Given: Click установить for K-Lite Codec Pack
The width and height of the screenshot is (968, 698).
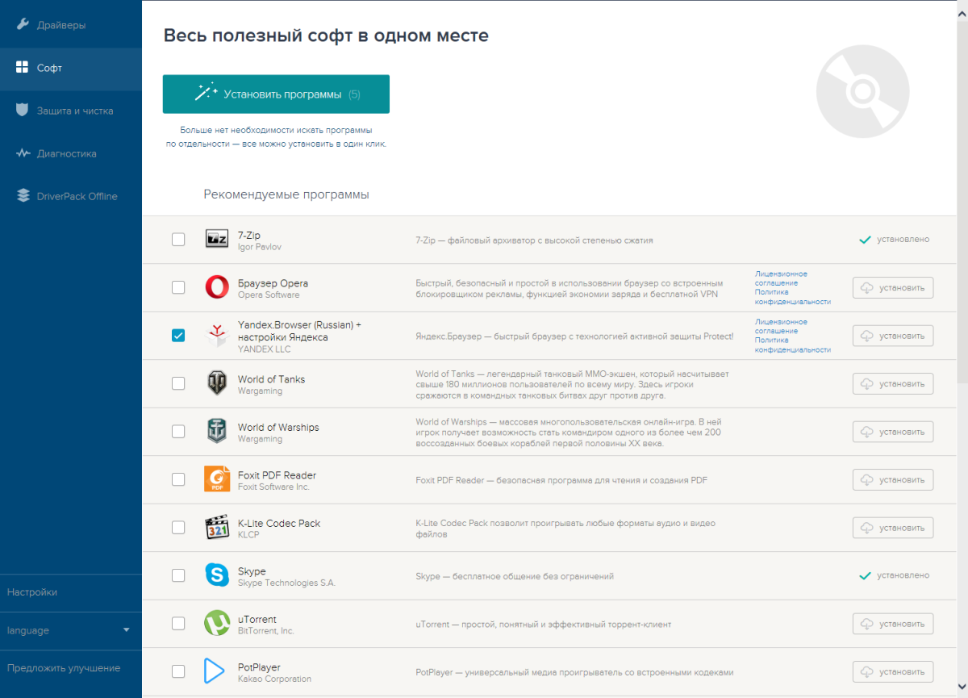Looking at the screenshot, I should coord(893,528).
